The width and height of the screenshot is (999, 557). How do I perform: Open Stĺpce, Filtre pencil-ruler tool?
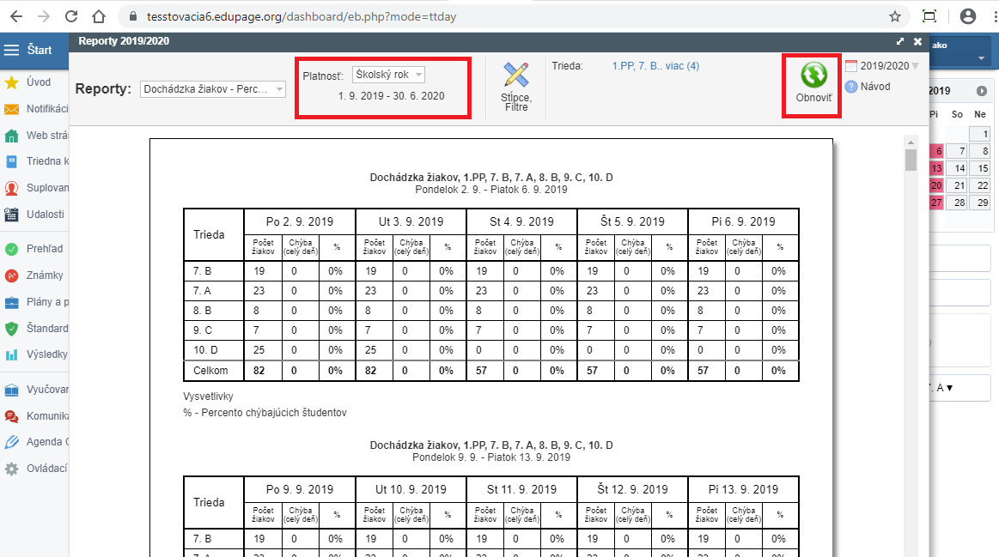(516, 76)
